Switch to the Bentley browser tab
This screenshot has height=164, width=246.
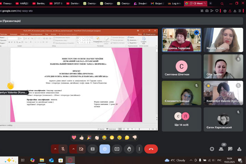(39, 4)
